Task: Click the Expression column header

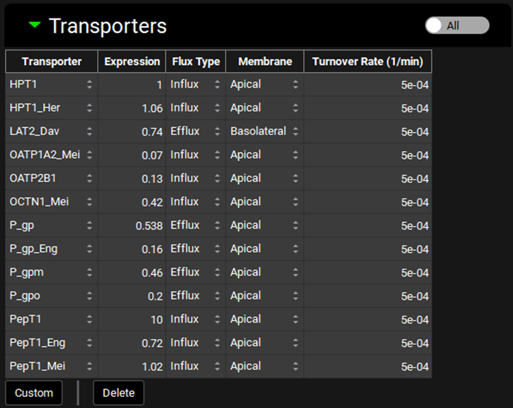Action: [132, 62]
